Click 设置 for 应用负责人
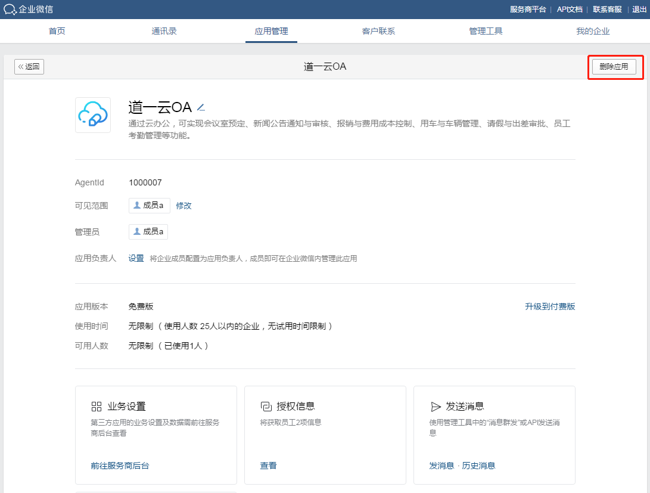Screen dimensions: 650x493 136,258
